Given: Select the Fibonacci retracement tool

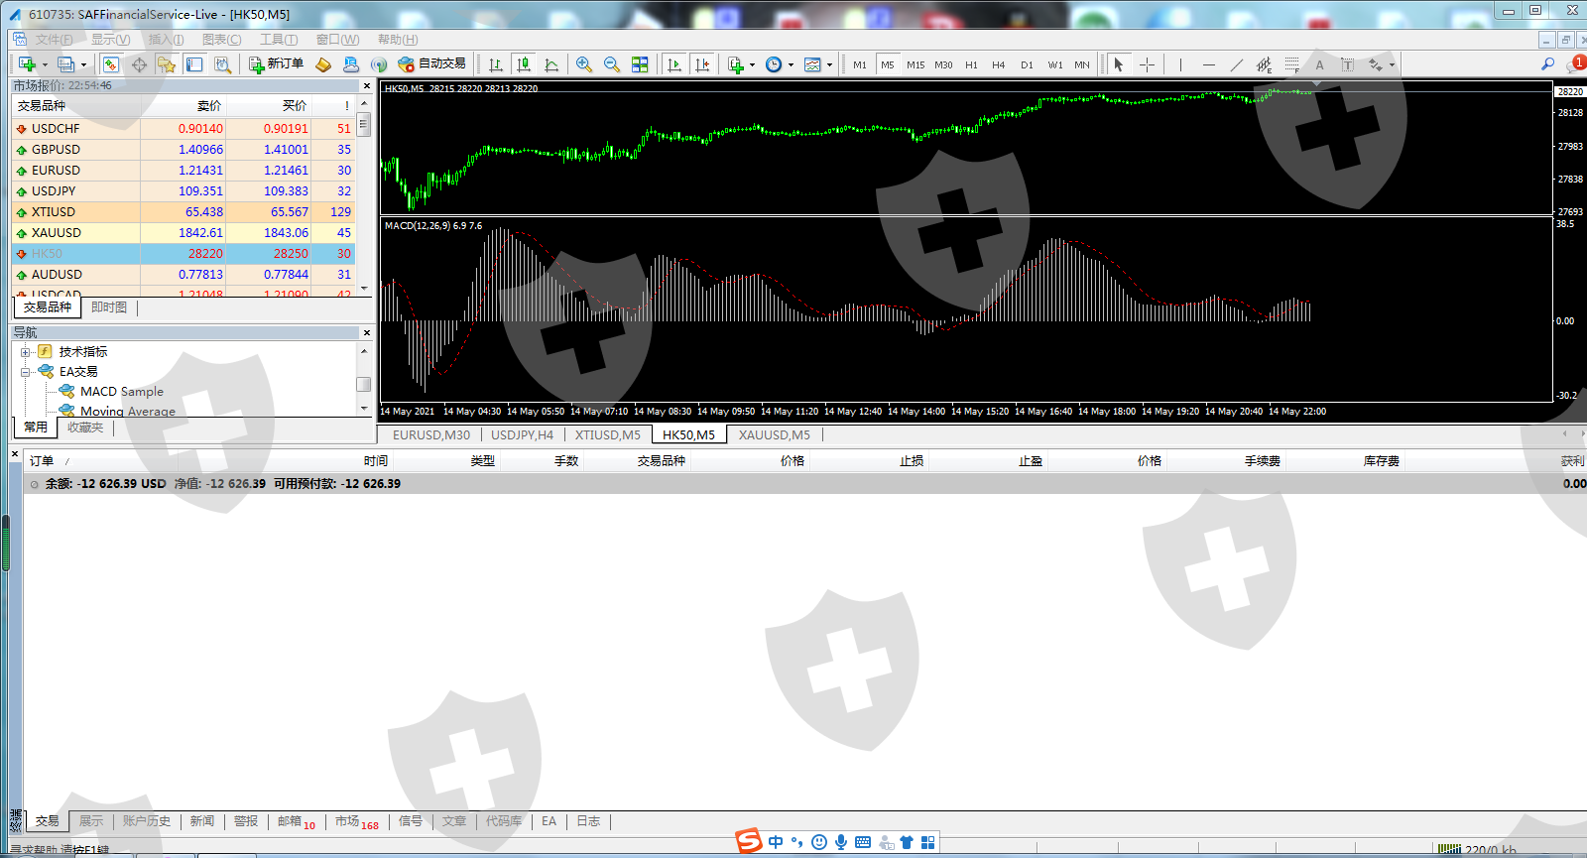Looking at the screenshot, I should tap(1291, 64).
